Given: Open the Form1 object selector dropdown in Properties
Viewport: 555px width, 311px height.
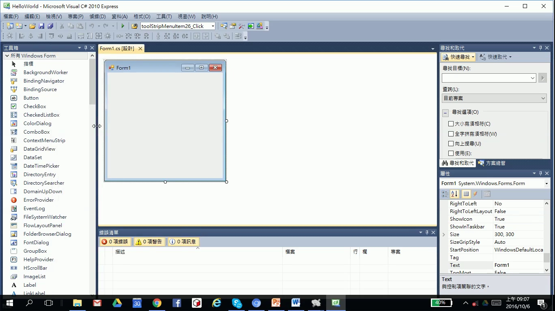Looking at the screenshot, I should (547, 183).
